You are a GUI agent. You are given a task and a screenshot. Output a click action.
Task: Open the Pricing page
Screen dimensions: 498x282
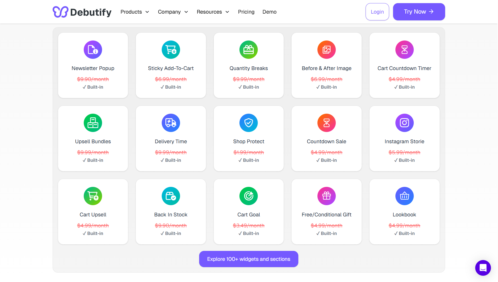click(246, 12)
